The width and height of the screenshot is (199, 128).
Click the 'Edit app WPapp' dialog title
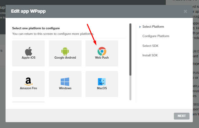28,11
